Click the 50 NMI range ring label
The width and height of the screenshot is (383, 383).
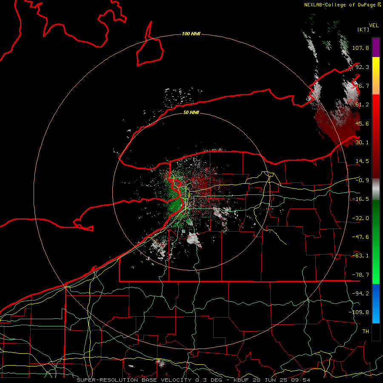click(x=191, y=113)
